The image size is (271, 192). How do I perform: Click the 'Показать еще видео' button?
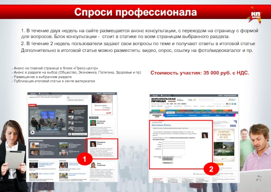pyautogui.click(x=79, y=134)
